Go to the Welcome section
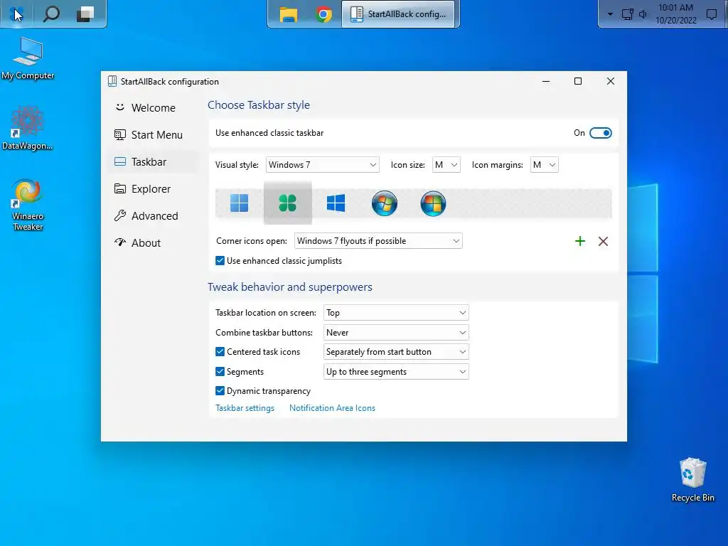This screenshot has width=728, height=546. tap(154, 108)
